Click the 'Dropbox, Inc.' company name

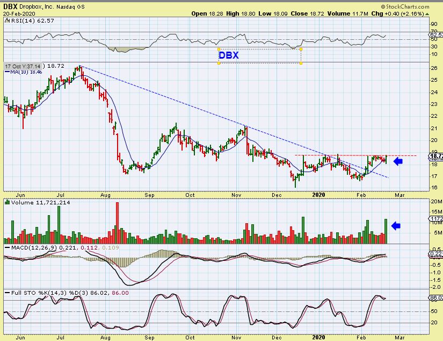pos(36,6)
